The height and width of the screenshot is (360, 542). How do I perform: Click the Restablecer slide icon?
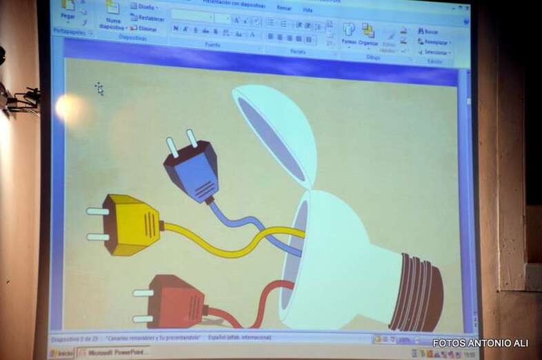click(147, 19)
